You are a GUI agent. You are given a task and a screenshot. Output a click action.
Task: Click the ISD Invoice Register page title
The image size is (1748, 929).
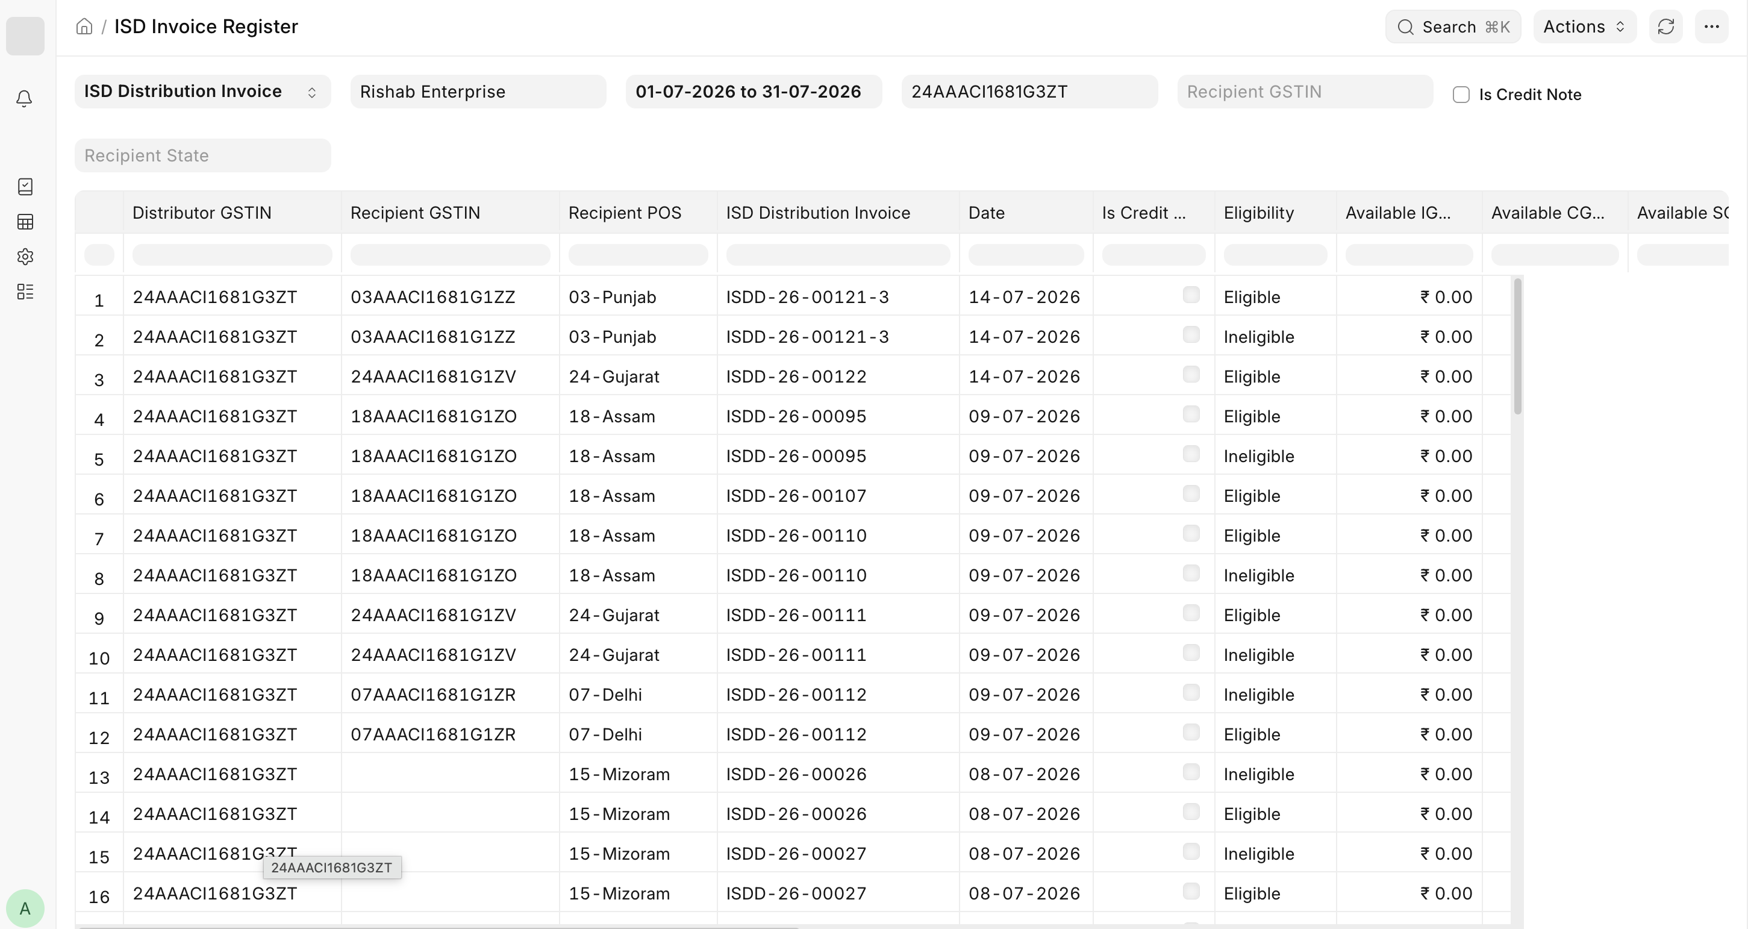(x=206, y=27)
